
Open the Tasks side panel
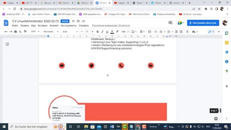227,52
